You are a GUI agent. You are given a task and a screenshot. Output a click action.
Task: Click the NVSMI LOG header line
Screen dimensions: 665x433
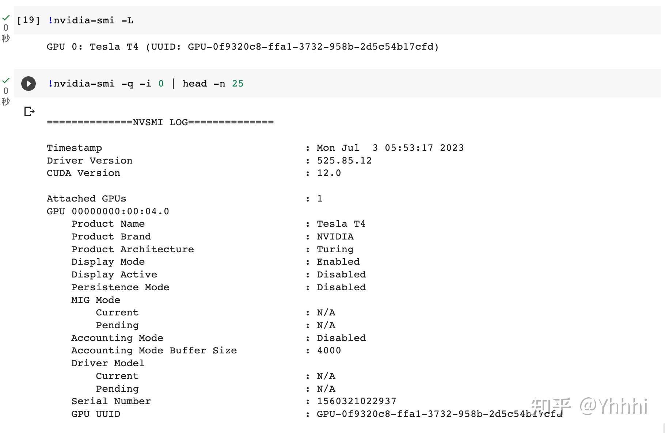tap(160, 122)
